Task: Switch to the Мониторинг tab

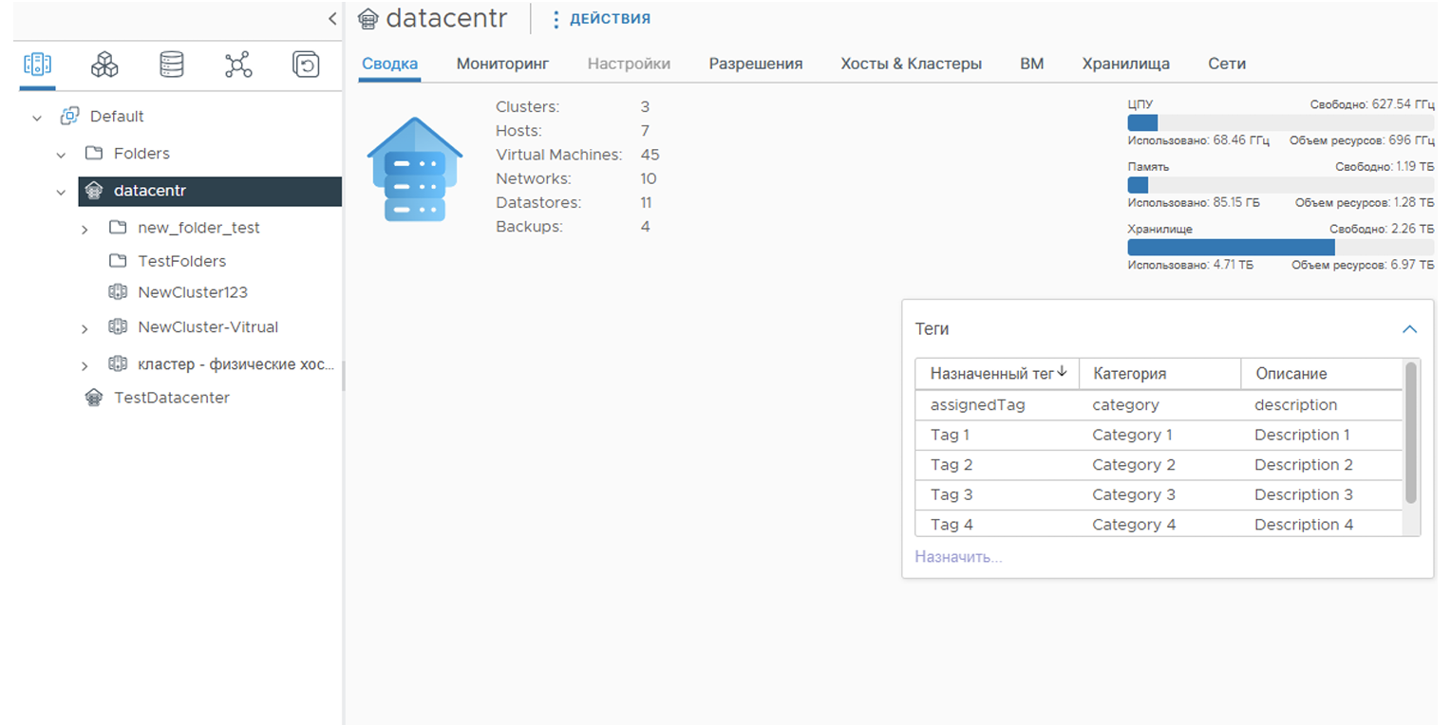Action: [502, 64]
